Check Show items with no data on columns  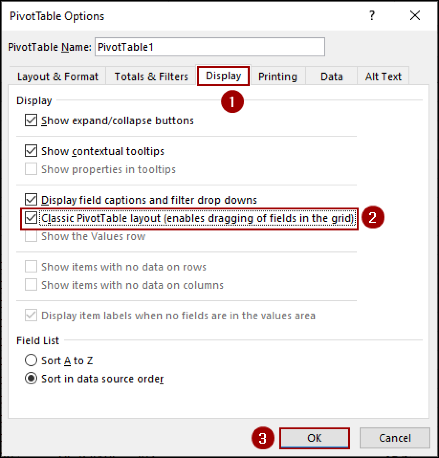coord(30,285)
